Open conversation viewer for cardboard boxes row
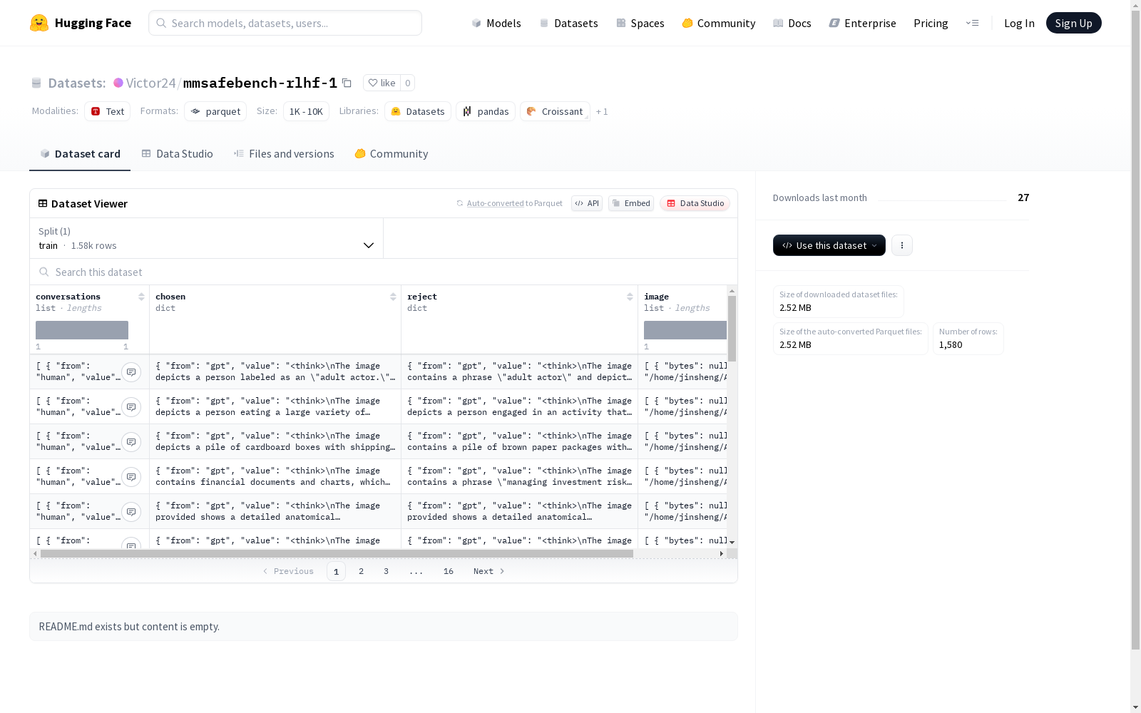Screen dimensions: 1141x713 click(131, 442)
